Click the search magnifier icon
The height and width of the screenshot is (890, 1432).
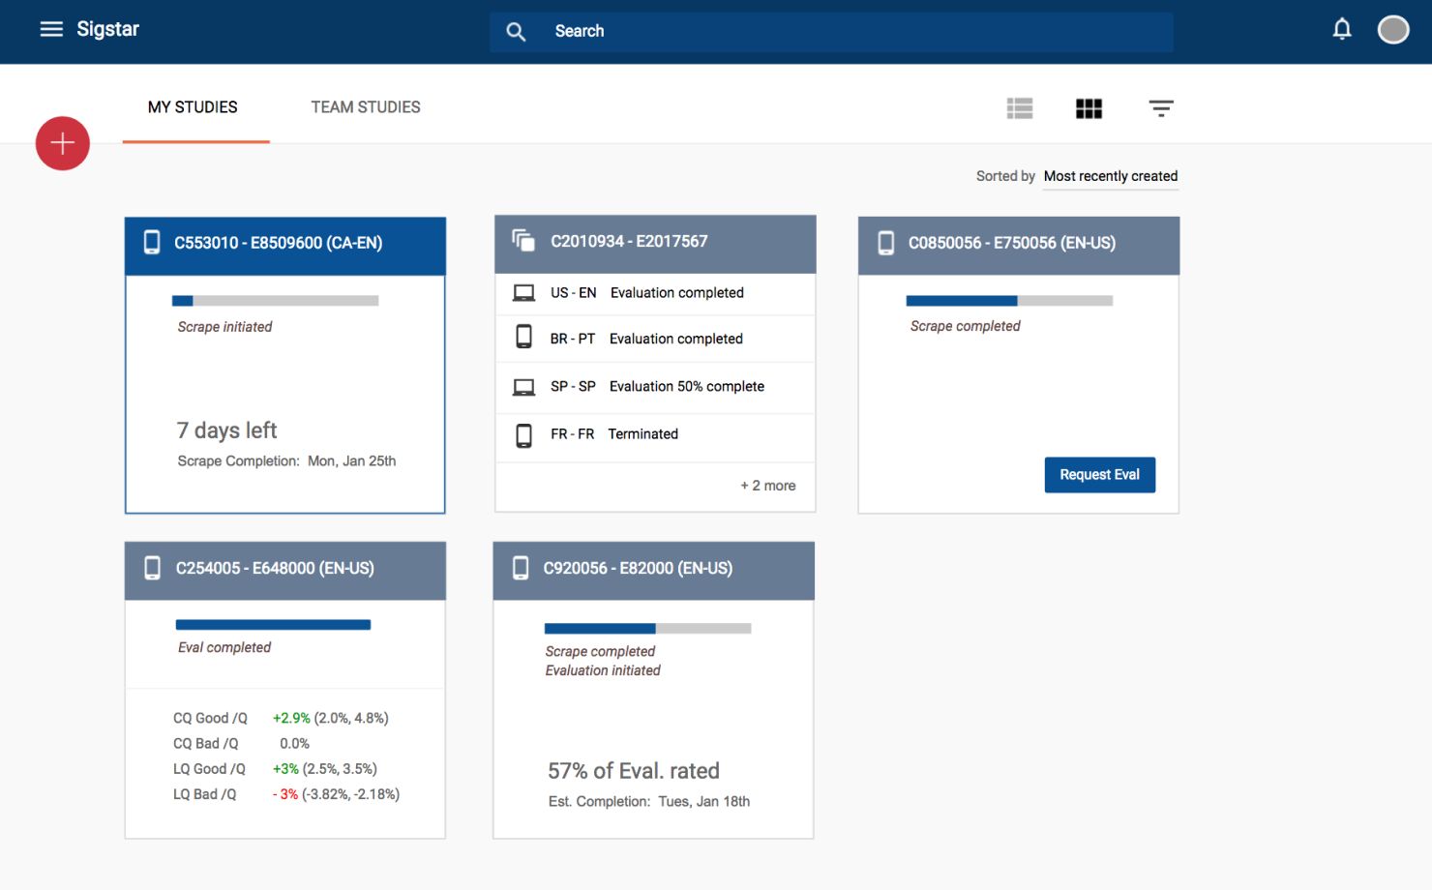click(x=516, y=32)
